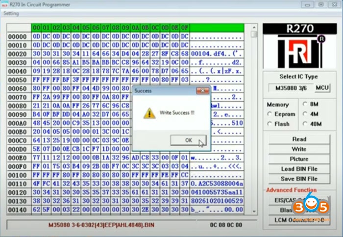
Task: Click the M35080 3/6 IC type field
Action: click(x=291, y=88)
